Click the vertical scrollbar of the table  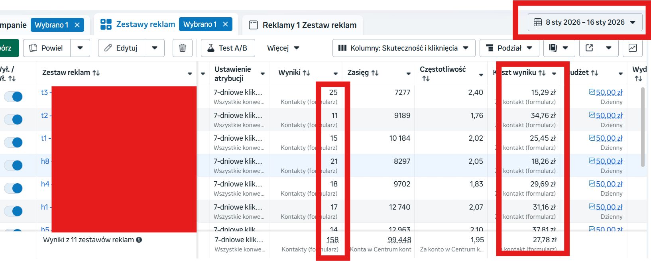click(643, 127)
